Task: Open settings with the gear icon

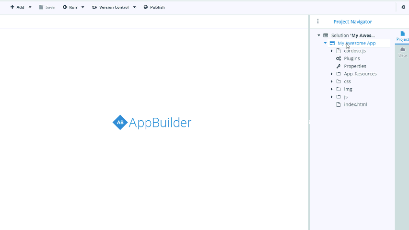Action: click(x=403, y=7)
